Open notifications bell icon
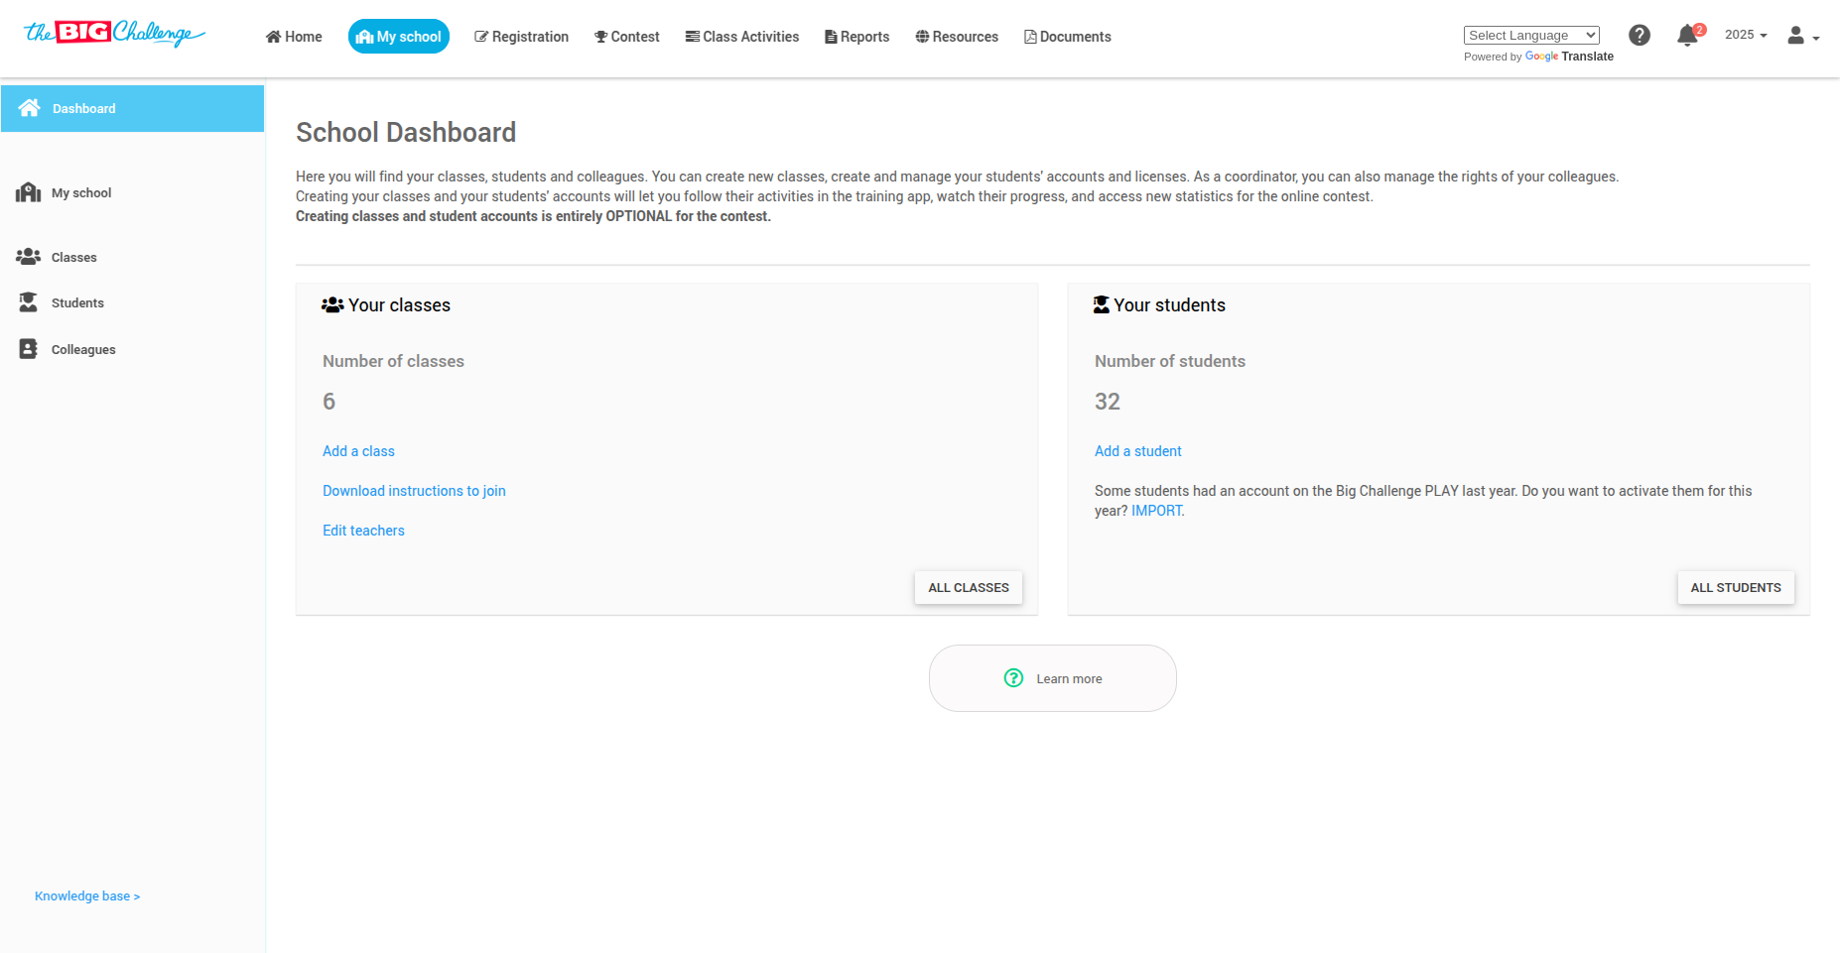1840x953 pixels. coord(1688,36)
